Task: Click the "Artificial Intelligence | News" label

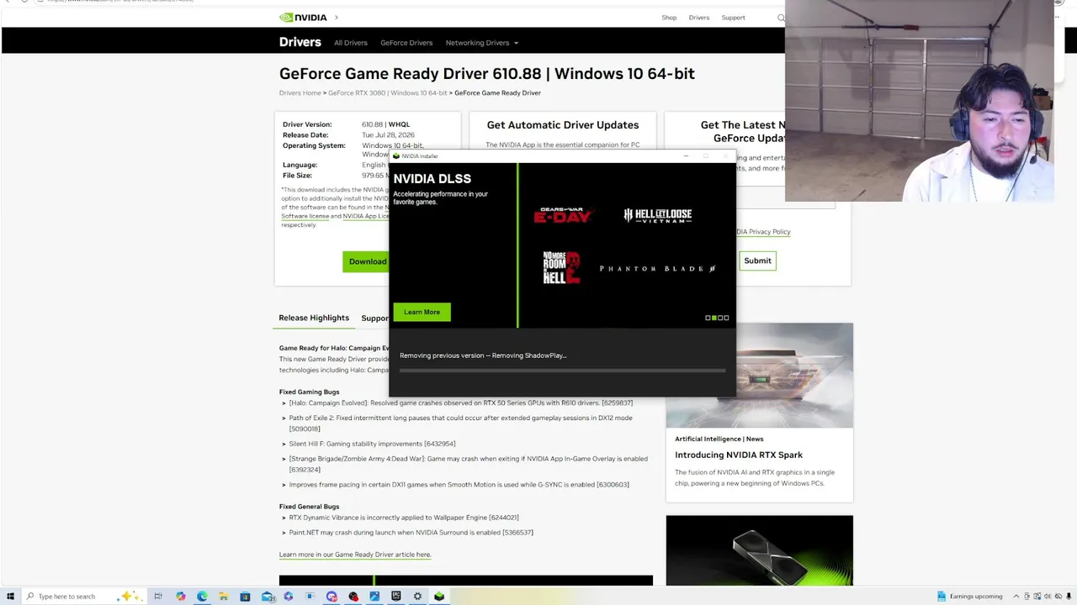Action: [x=719, y=439]
